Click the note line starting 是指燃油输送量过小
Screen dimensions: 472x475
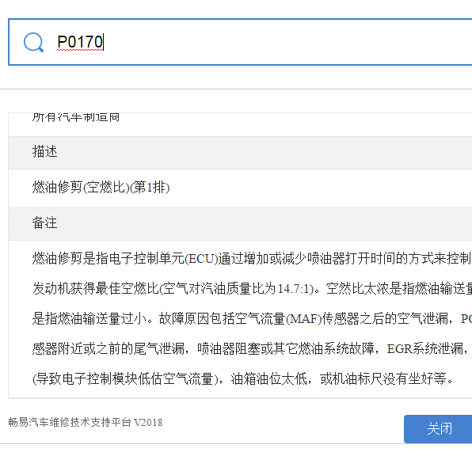coord(252,319)
